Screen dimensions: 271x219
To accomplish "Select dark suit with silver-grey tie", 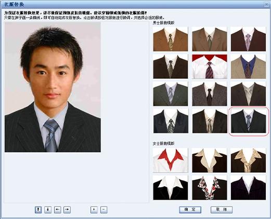I will coord(248,94).
